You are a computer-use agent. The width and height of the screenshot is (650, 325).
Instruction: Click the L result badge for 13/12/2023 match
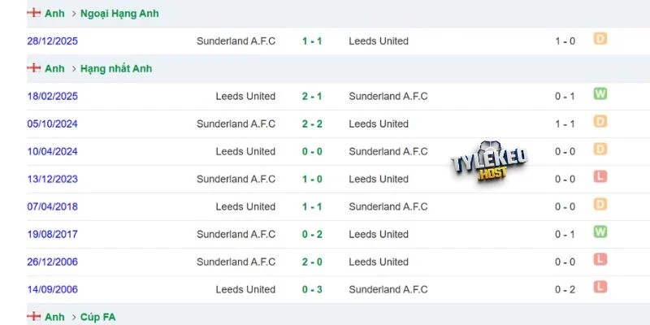click(600, 176)
